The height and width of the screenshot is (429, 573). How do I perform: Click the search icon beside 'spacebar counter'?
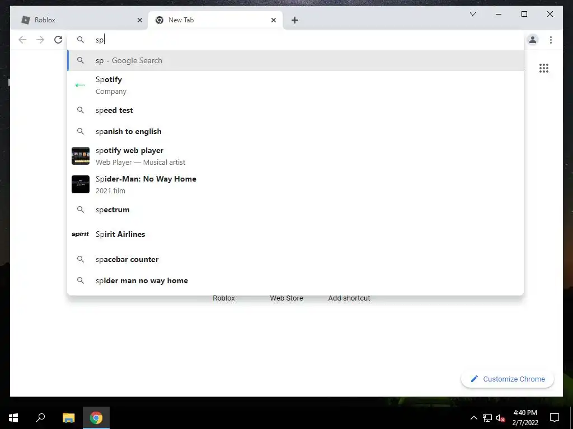(x=81, y=259)
